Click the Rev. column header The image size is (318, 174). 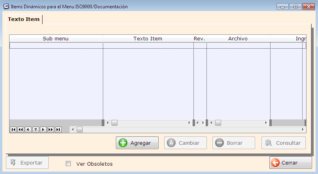click(199, 38)
